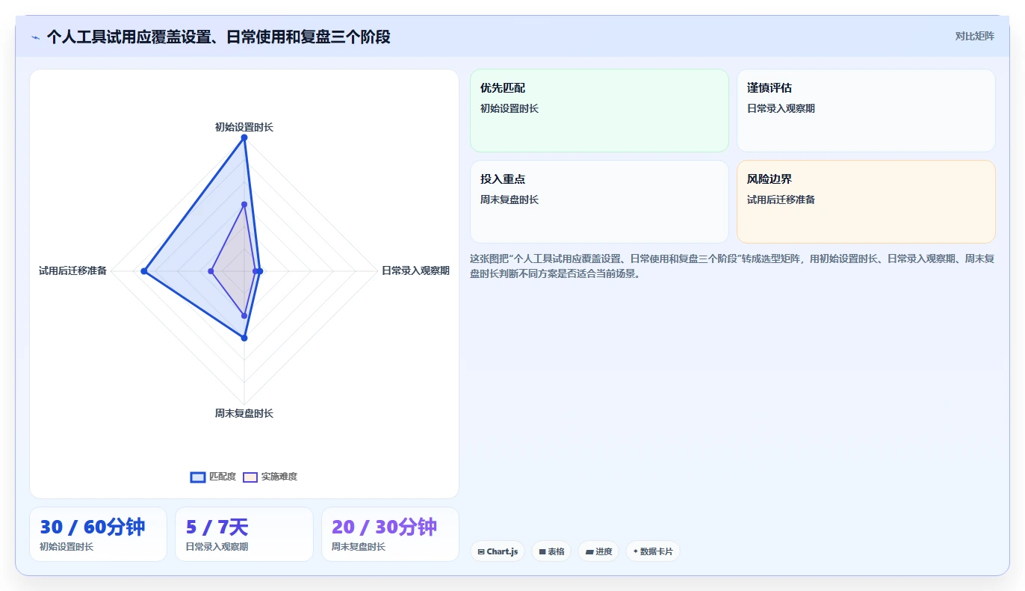Screen dimensions: 1025x591
Task: Open the 风险边界 card
Action: tap(866, 202)
